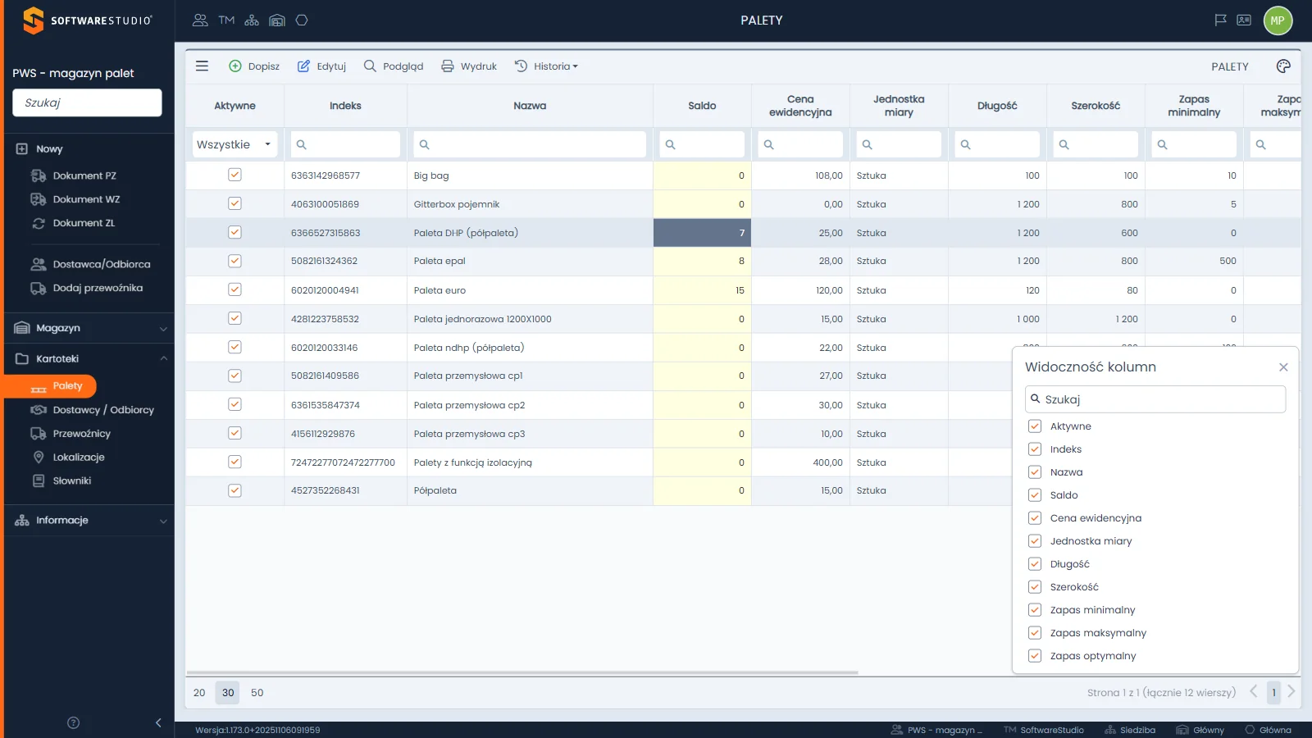Open the hierarchy tree icon in top bar
This screenshot has height=738, width=1312.
[x=252, y=20]
